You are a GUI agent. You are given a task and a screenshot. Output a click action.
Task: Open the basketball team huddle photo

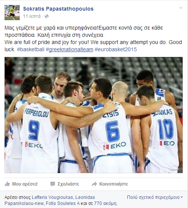[x=94, y=115]
